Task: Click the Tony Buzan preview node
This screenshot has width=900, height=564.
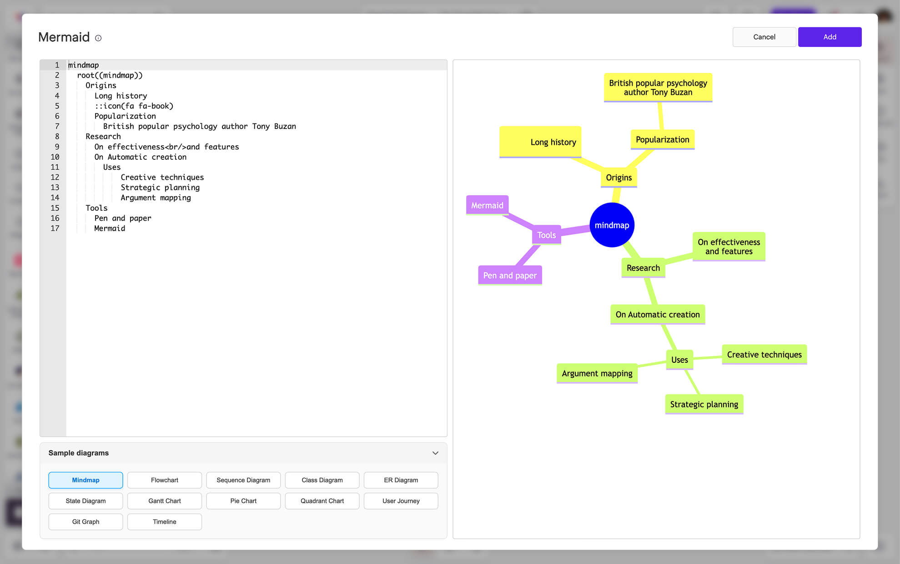Action: (x=658, y=88)
